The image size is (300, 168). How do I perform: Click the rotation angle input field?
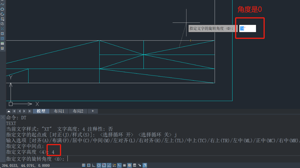[x=247, y=29]
